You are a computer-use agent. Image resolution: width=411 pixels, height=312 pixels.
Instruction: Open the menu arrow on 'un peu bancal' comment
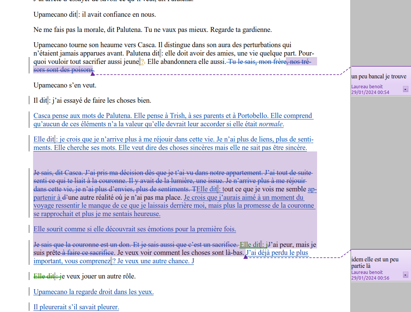point(405,89)
